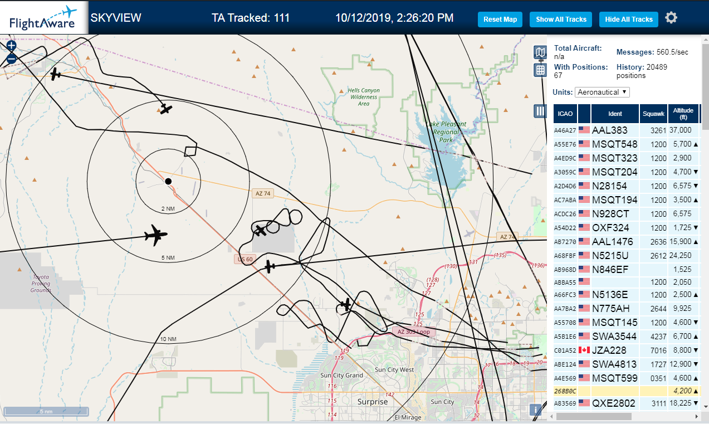Sort table by the Squawk column header
The image size is (709, 424).
coord(653,114)
